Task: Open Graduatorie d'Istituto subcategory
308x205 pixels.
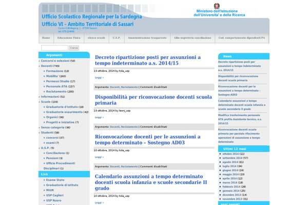Action: (x=62, y=107)
